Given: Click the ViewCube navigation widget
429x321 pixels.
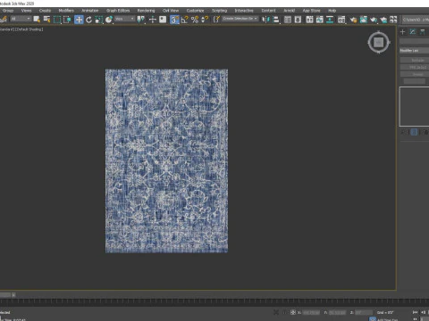Looking at the screenshot, I should [x=378, y=43].
